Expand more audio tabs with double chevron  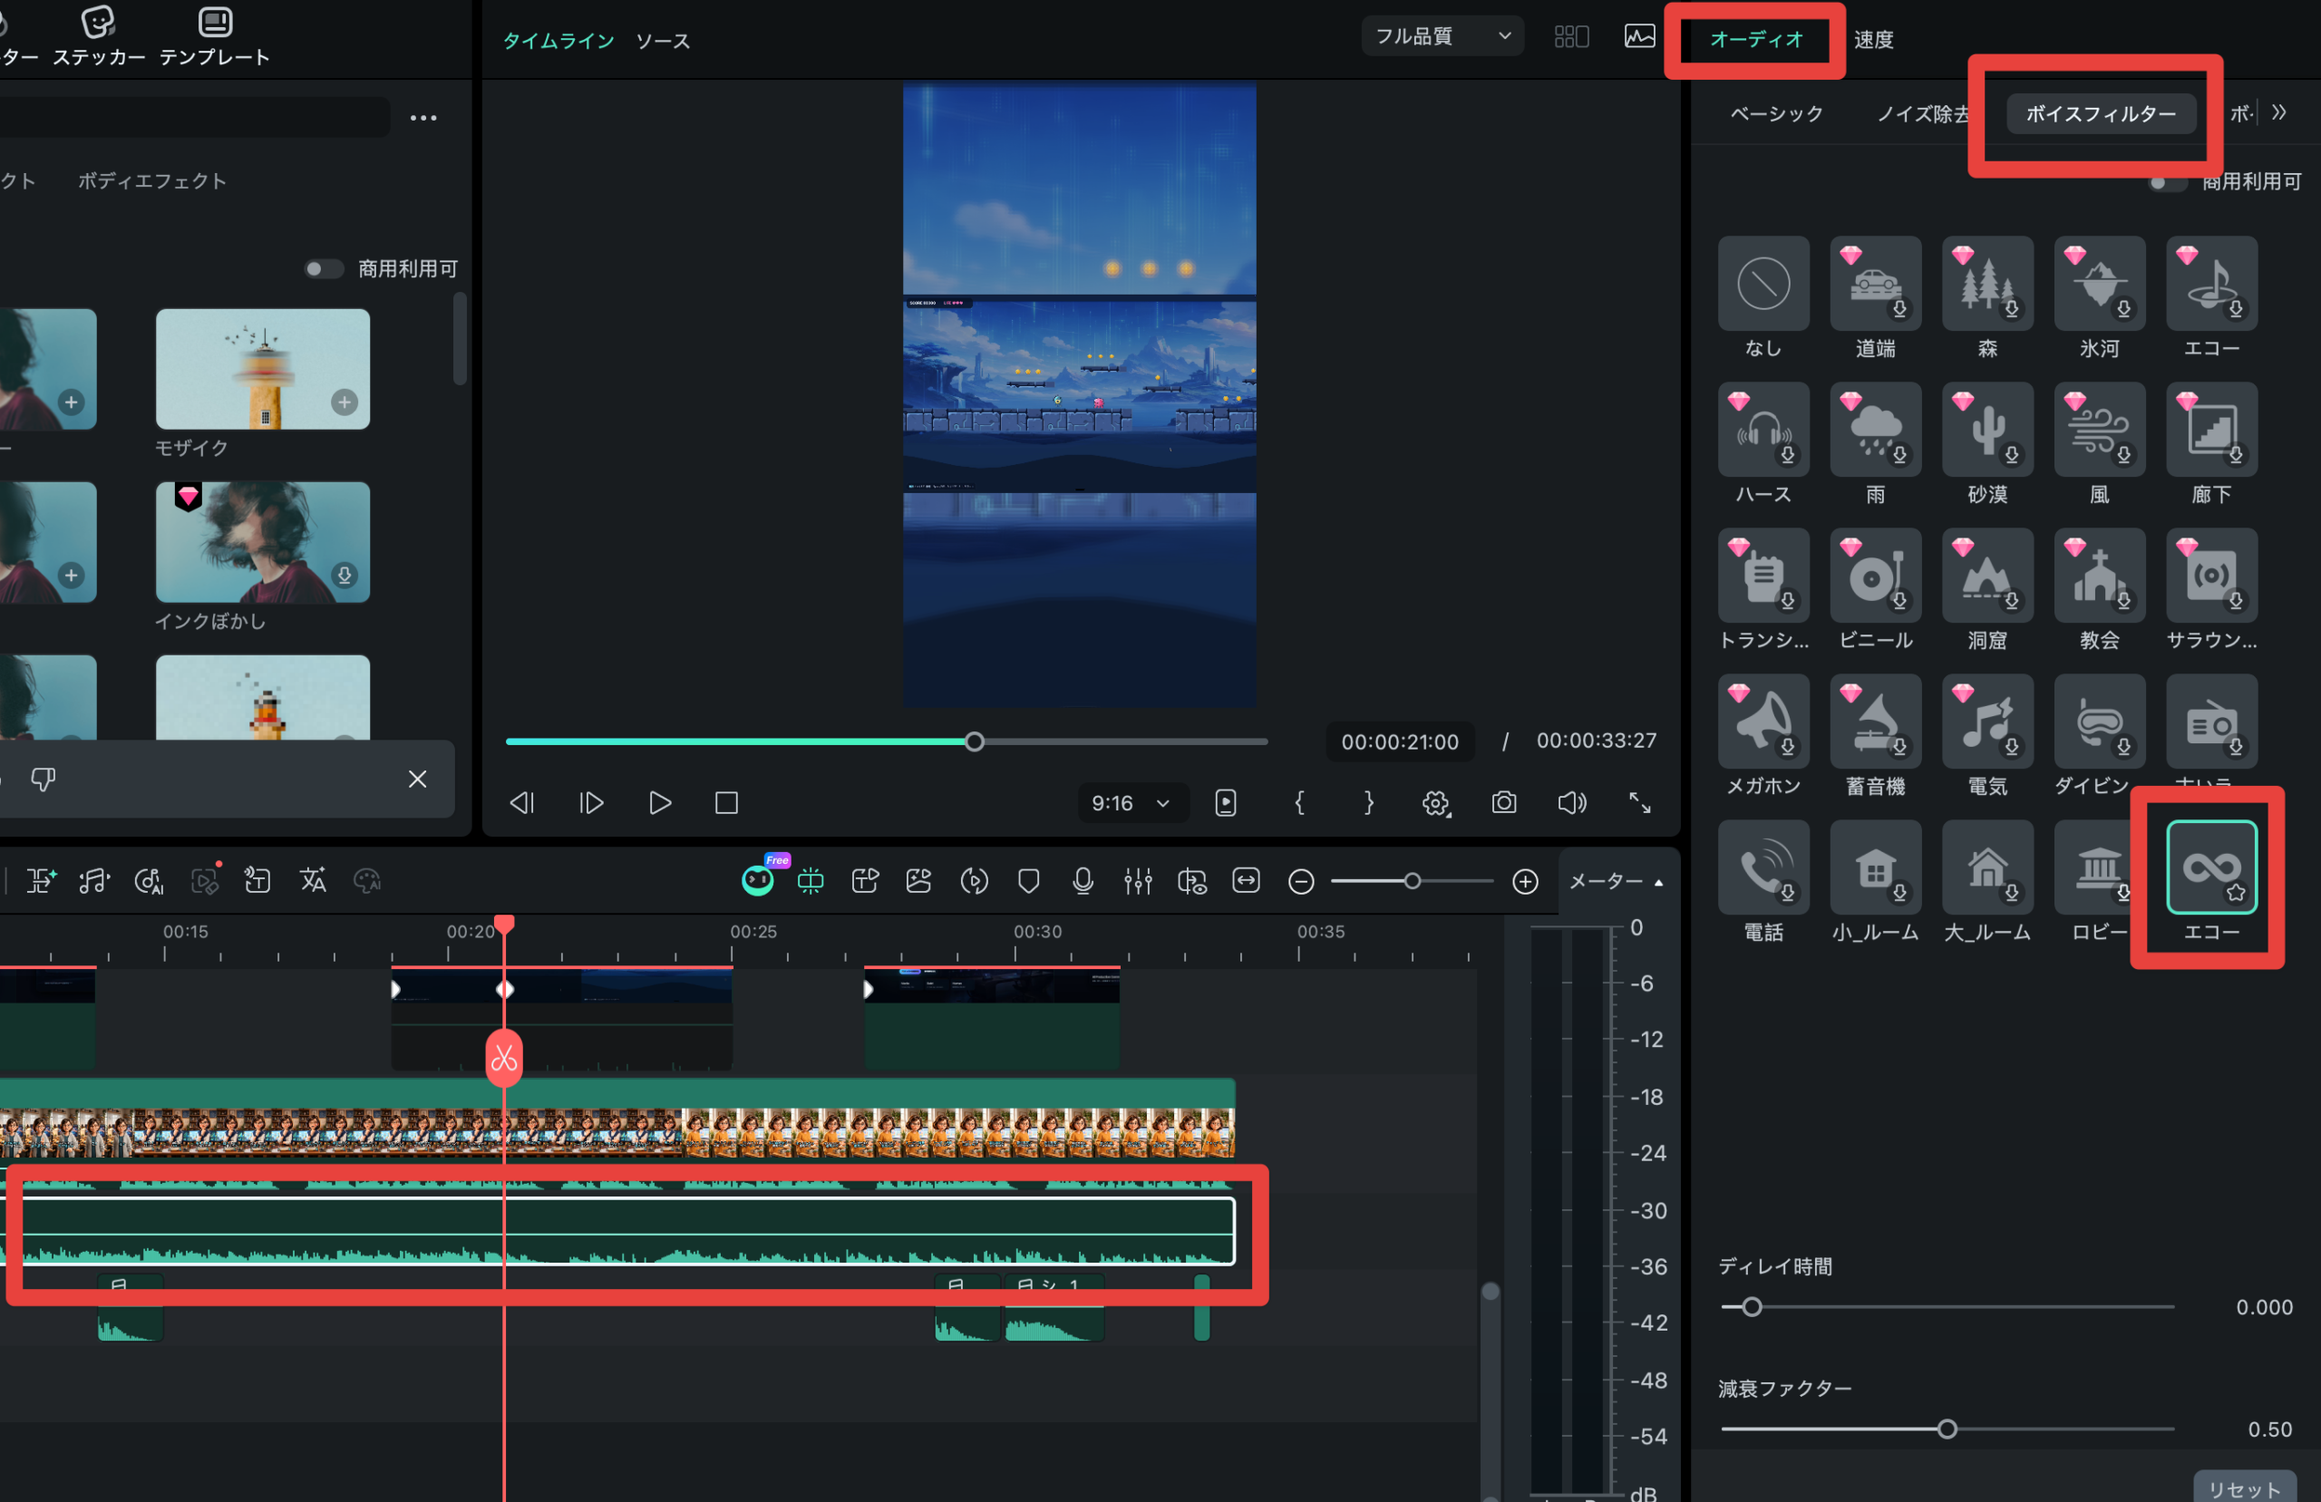(2278, 112)
